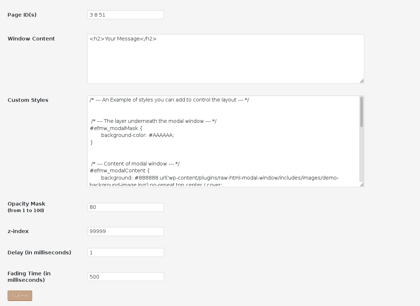Select the z-index input box
This screenshot has height=306, width=420.
125,231
